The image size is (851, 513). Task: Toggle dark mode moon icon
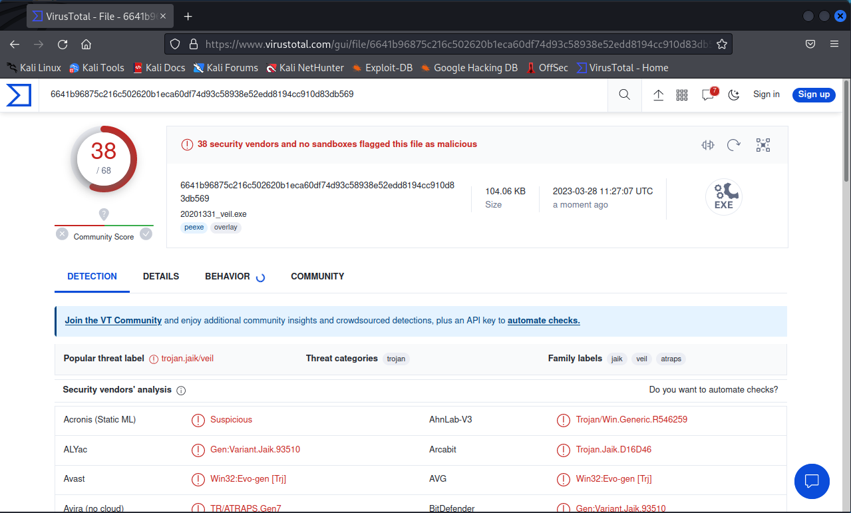[734, 94]
